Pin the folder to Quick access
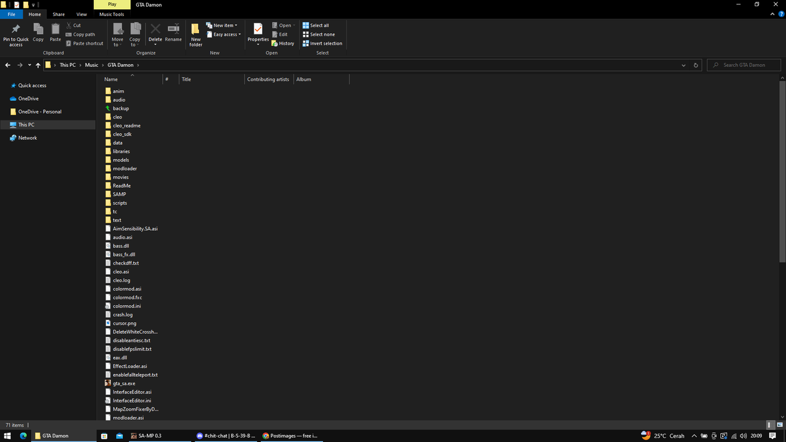786x442 pixels. point(16,35)
